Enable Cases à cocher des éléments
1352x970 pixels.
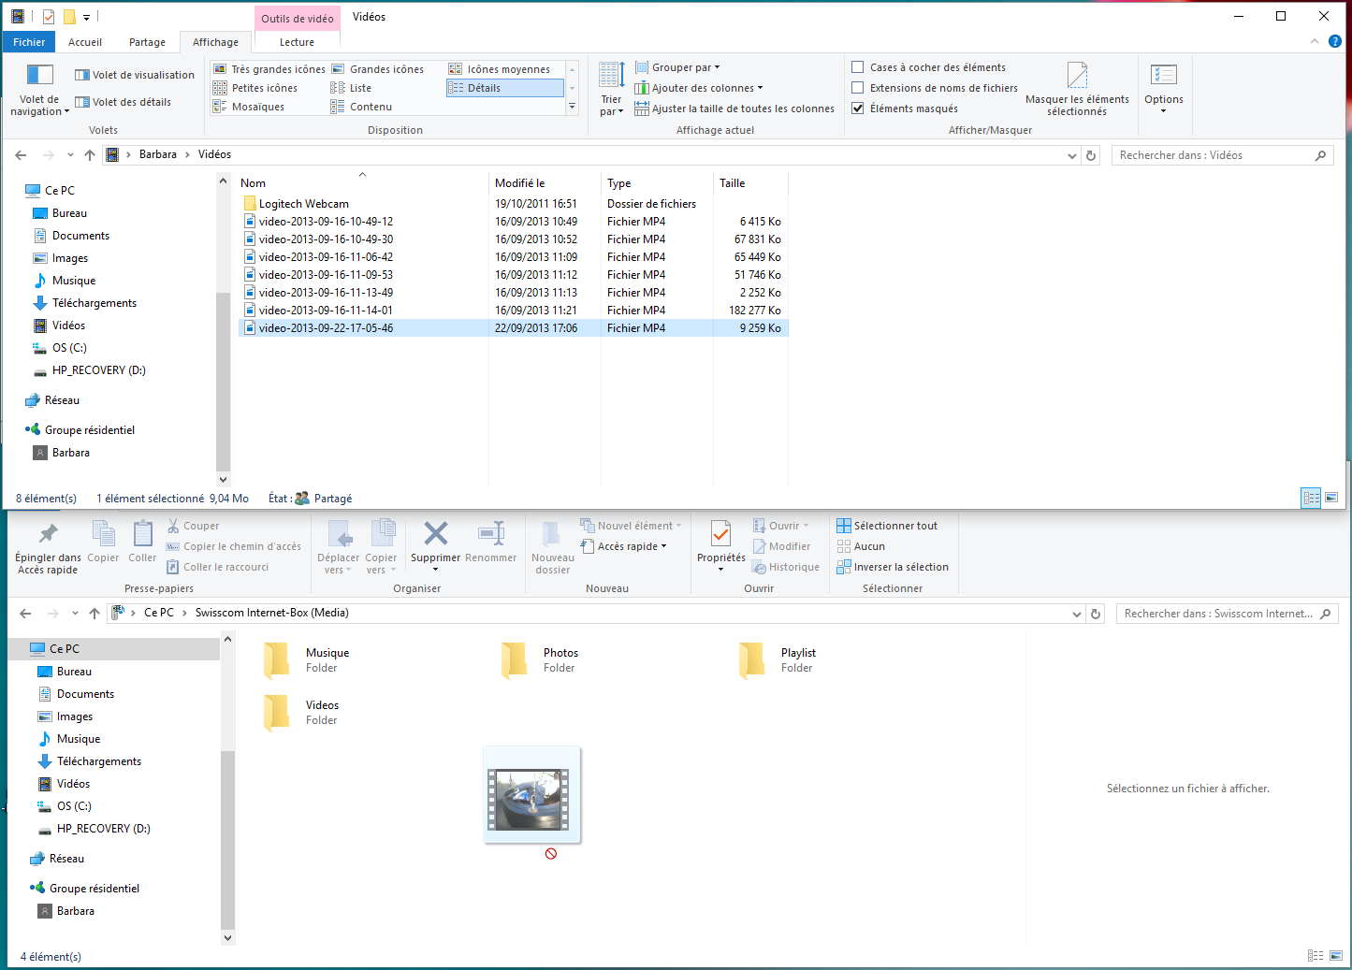click(x=857, y=66)
